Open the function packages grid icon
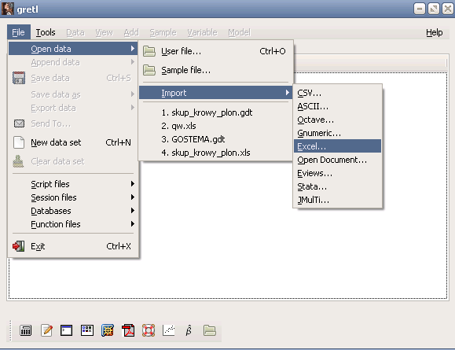Image resolution: width=455 pixels, height=350 pixels. 108,330
